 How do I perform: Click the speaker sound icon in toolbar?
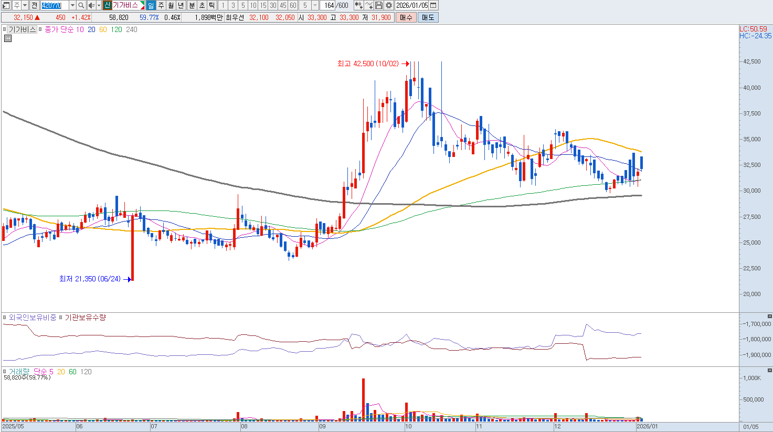(91, 5)
